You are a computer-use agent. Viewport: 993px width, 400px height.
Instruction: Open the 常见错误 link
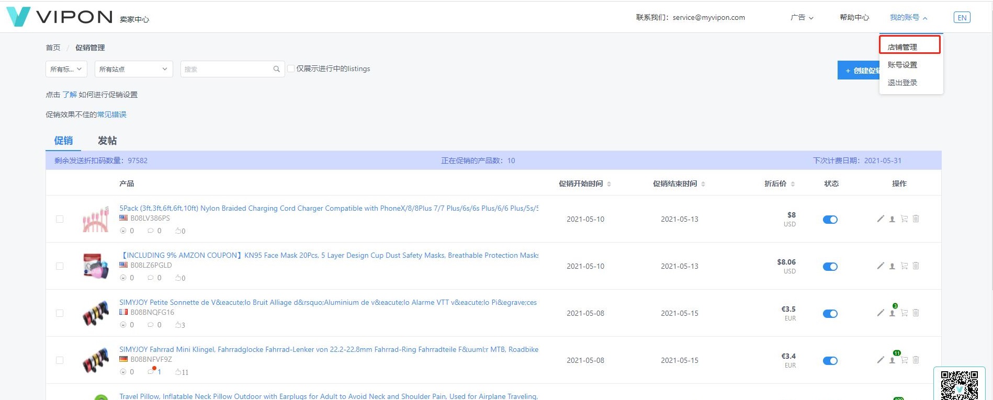[x=111, y=115]
